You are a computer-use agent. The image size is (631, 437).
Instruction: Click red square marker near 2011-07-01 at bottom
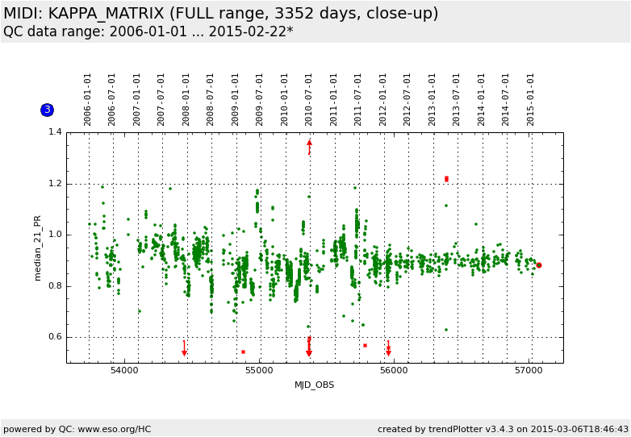coord(365,345)
